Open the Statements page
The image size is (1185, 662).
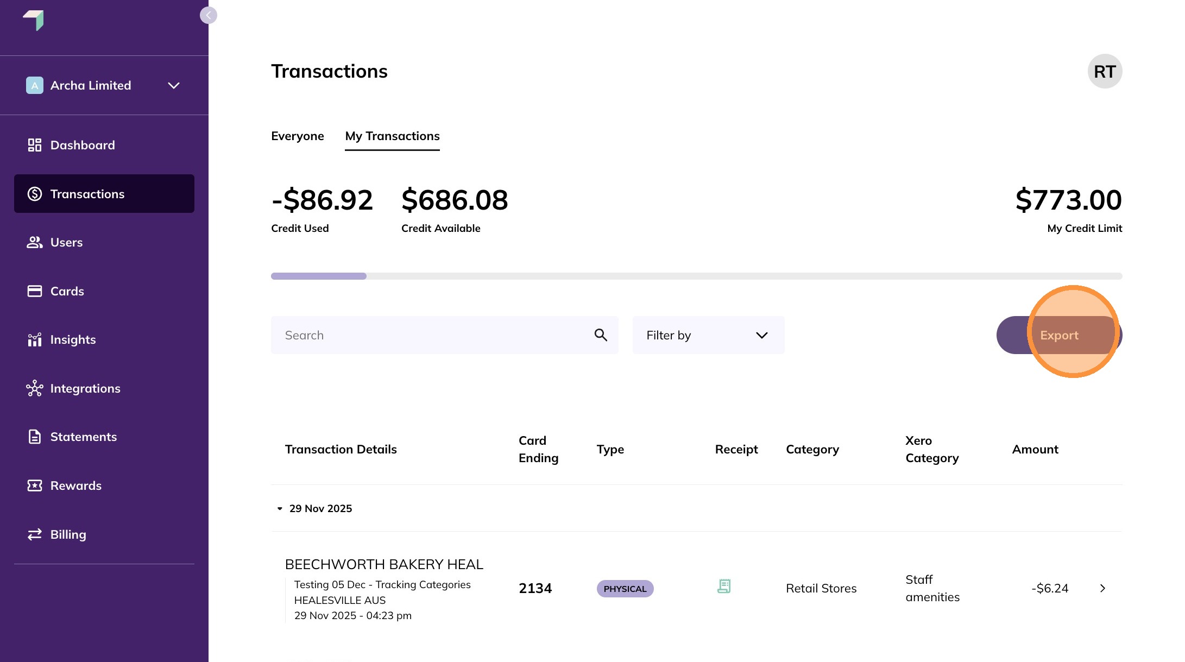coord(83,437)
